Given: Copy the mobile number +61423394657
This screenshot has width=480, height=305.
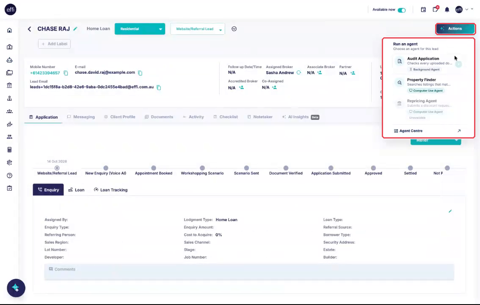Looking at the screenshot, I should (x=66, y=73).
